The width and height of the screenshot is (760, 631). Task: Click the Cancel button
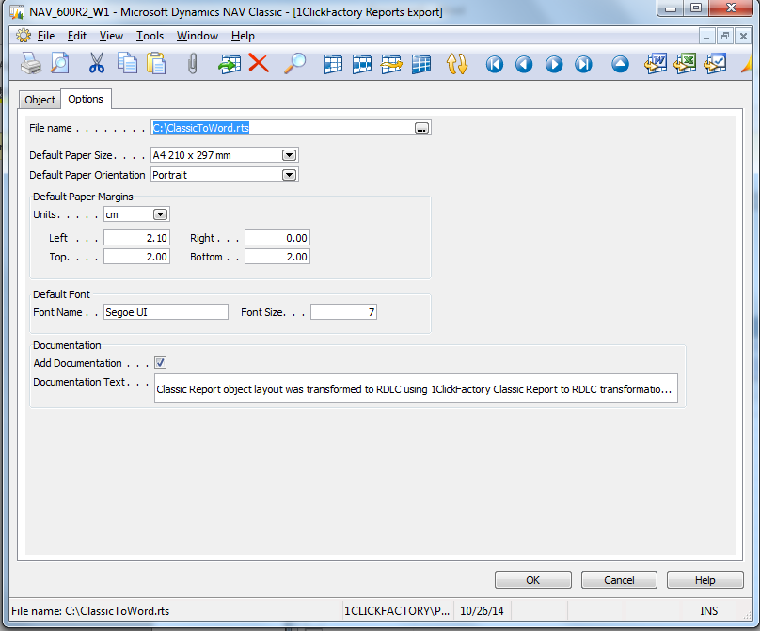[619, 580]
